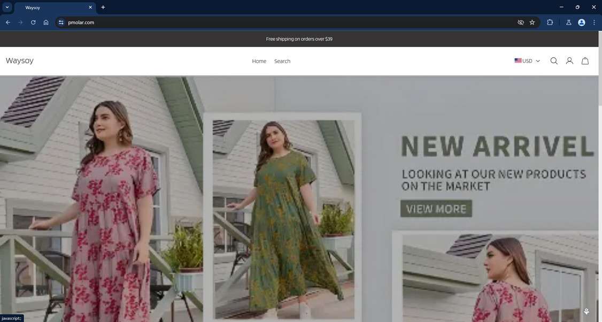Select the Waysoy browser tab

click(x=55, y=7)
